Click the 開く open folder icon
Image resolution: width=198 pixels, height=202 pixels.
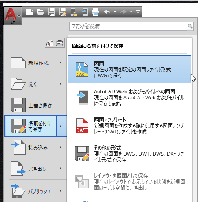[x=18, y=84]
